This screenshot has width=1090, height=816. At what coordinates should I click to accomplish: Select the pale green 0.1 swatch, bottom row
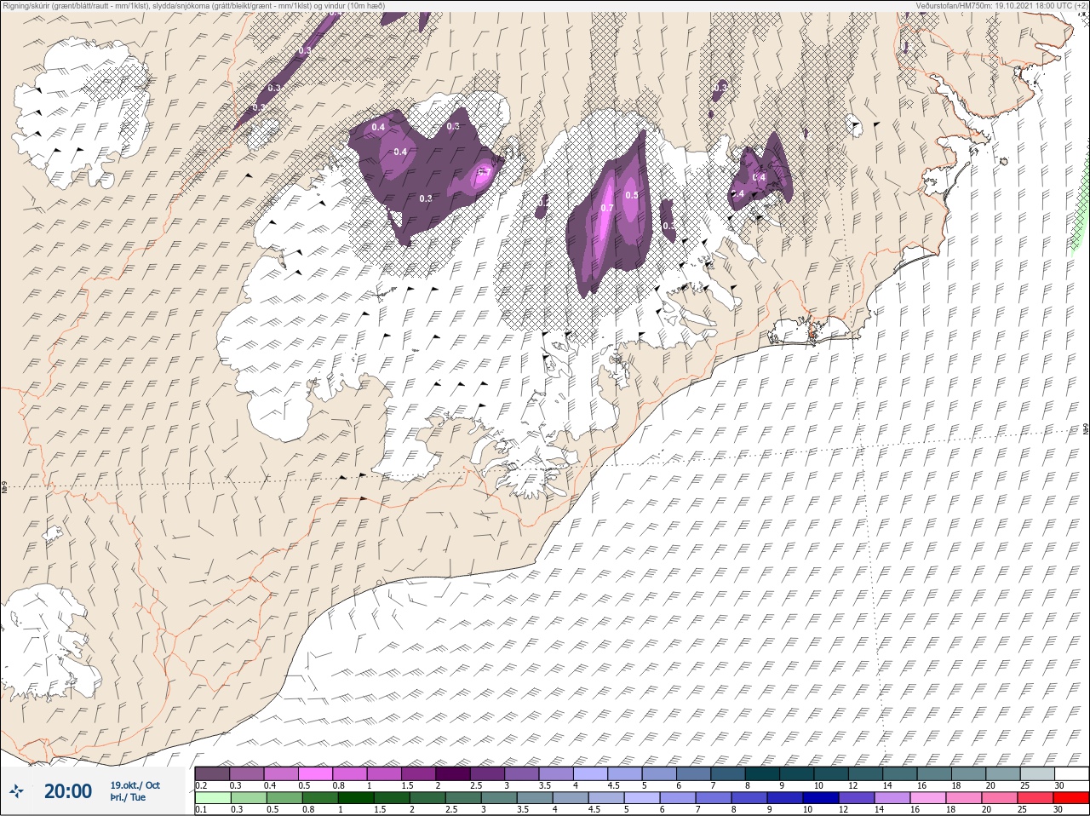tap(213, 798)
